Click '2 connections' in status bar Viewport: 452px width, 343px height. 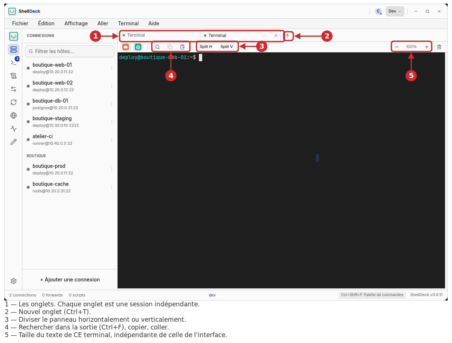click(x=23, y=295)
